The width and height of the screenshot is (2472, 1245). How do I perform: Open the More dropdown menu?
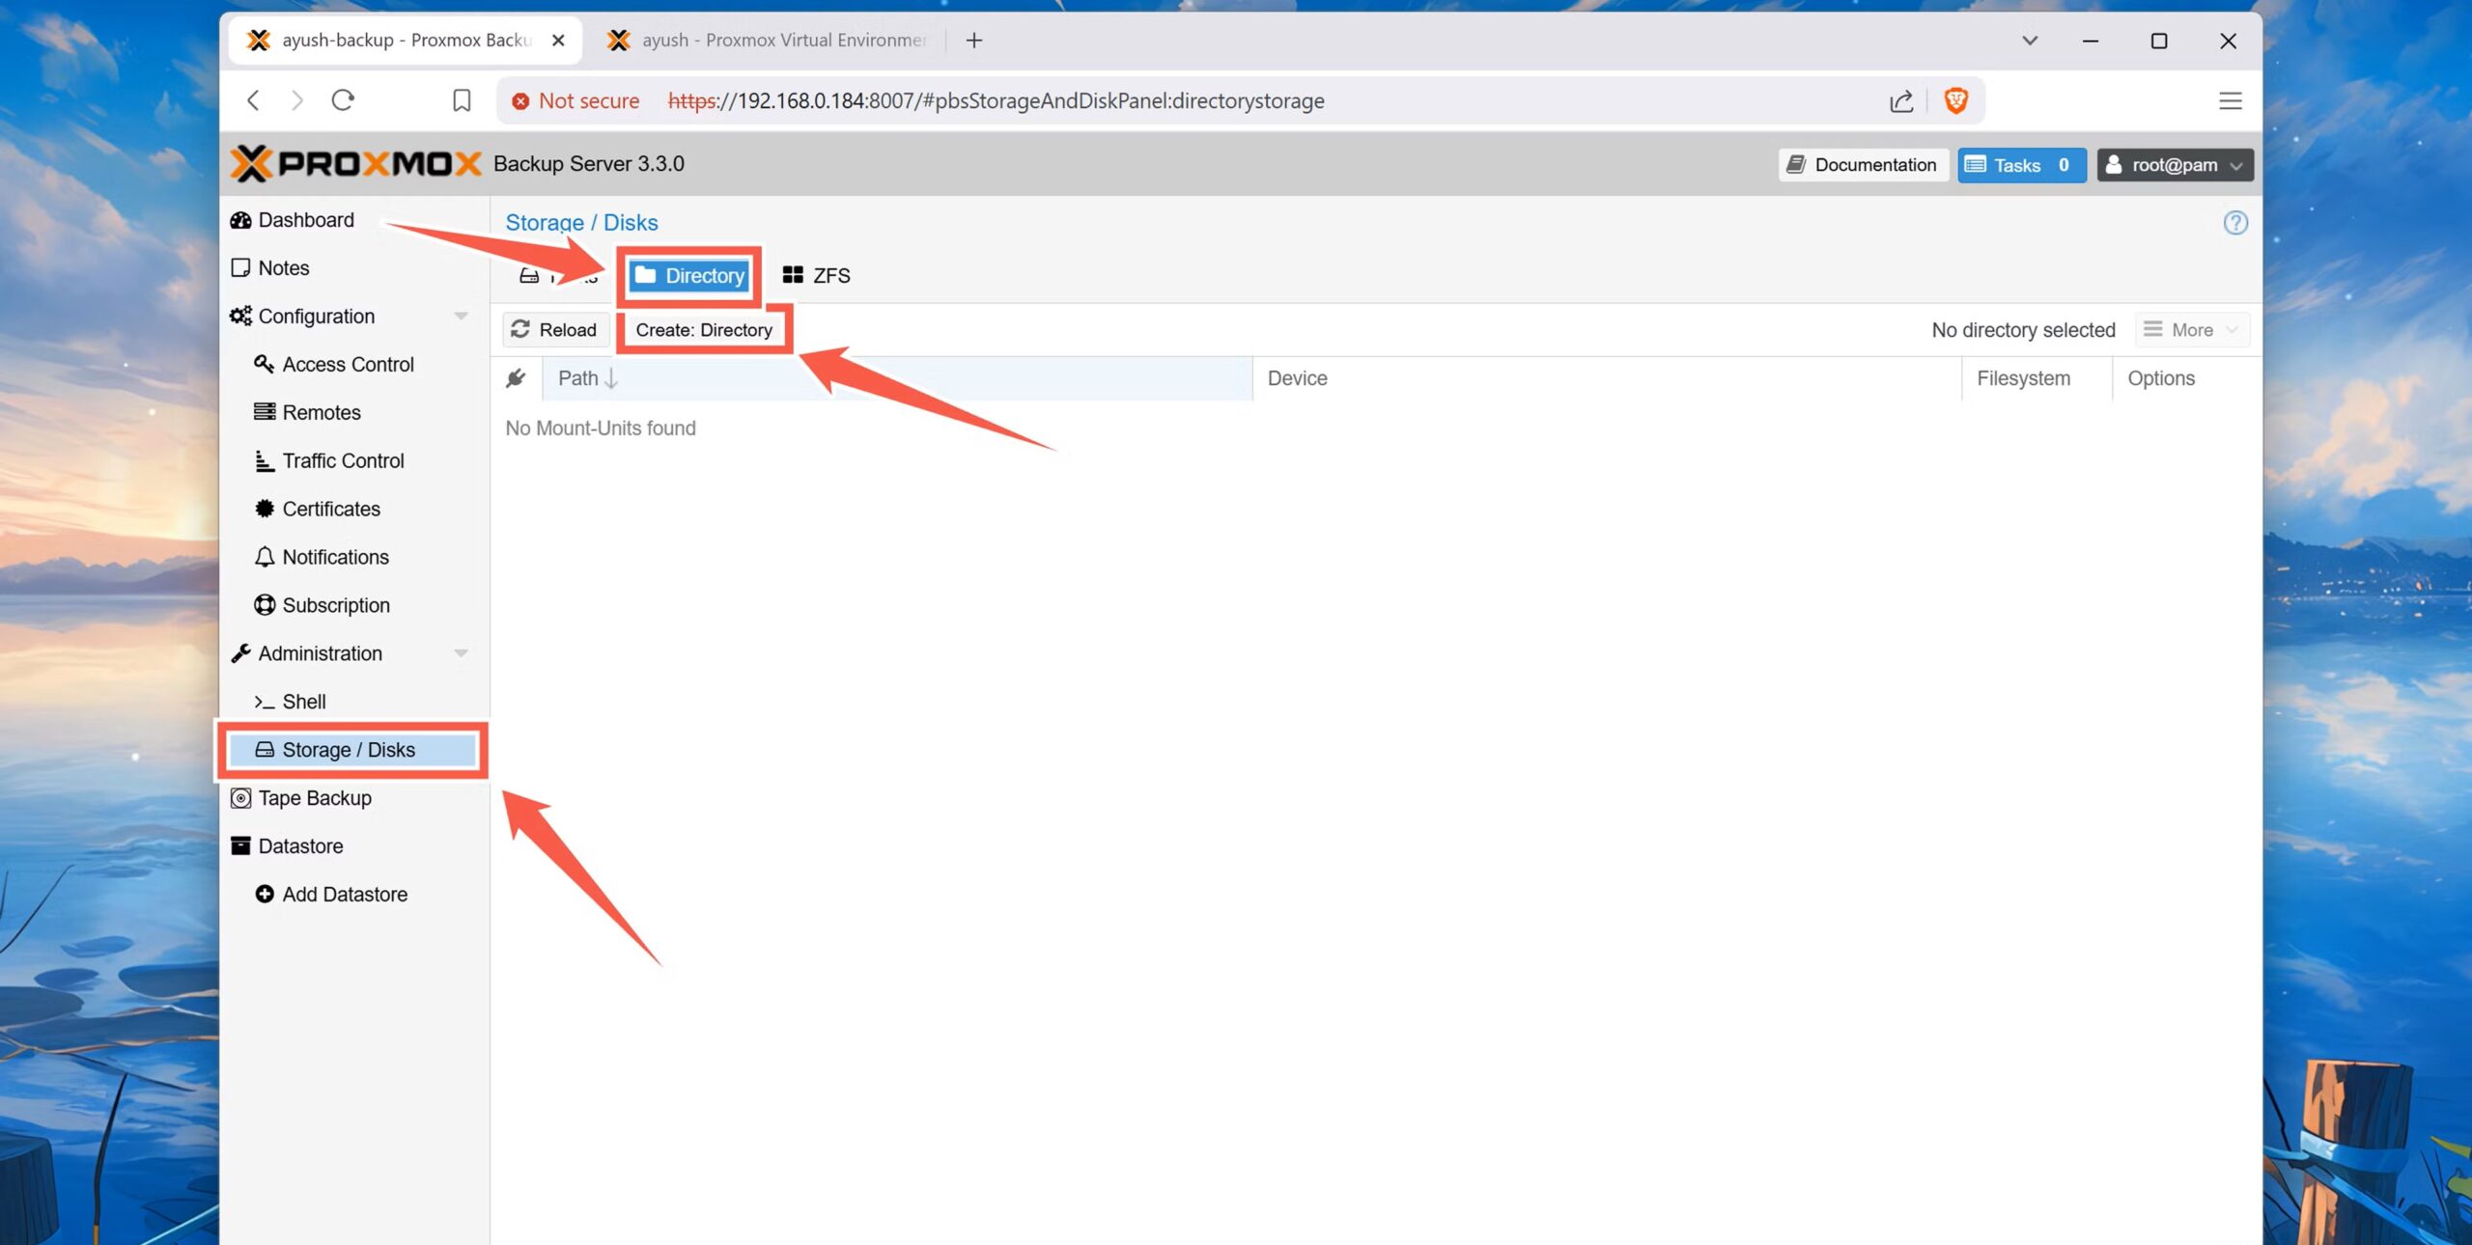pyautogui.click(x=2191, y=330)
